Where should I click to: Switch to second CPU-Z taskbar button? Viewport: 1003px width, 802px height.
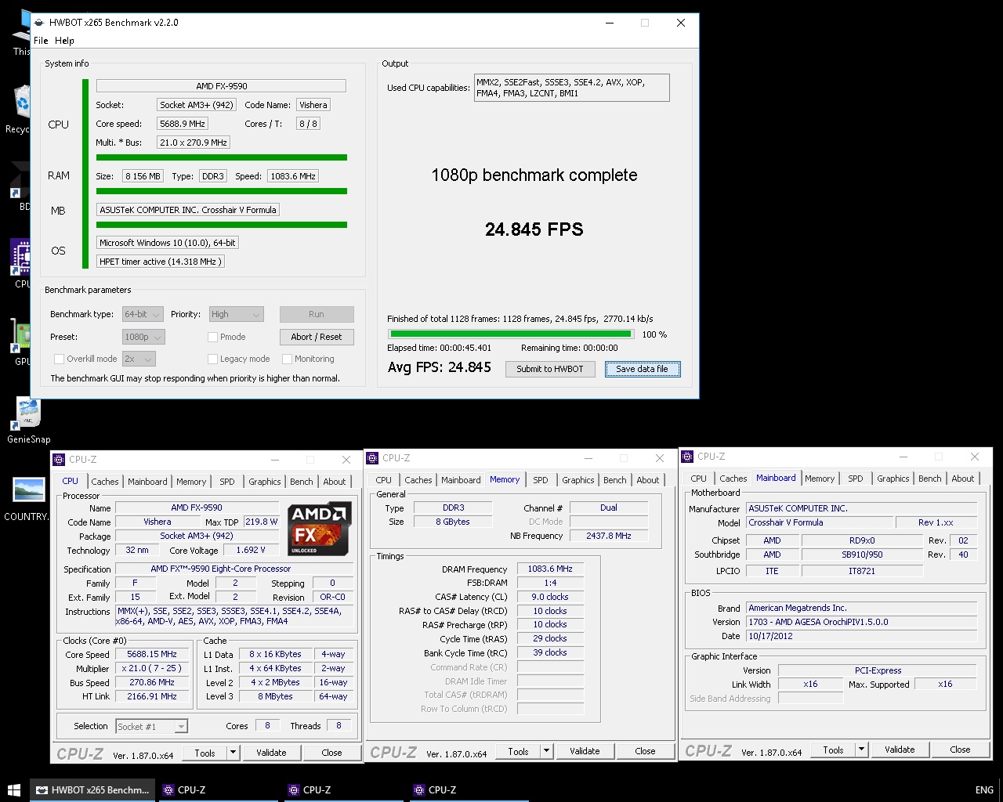click(343, 790)
